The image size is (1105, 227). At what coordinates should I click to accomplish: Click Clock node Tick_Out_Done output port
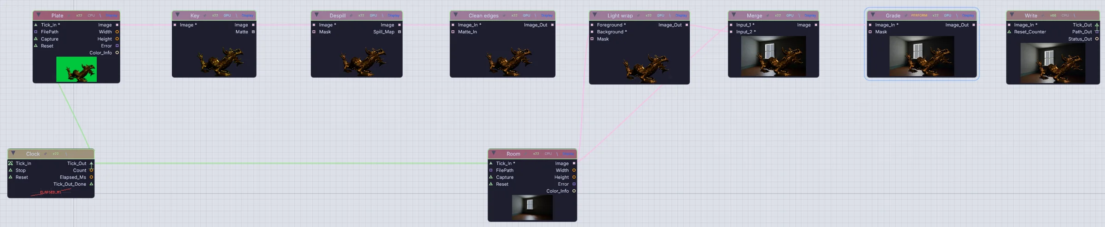[91, 184]
